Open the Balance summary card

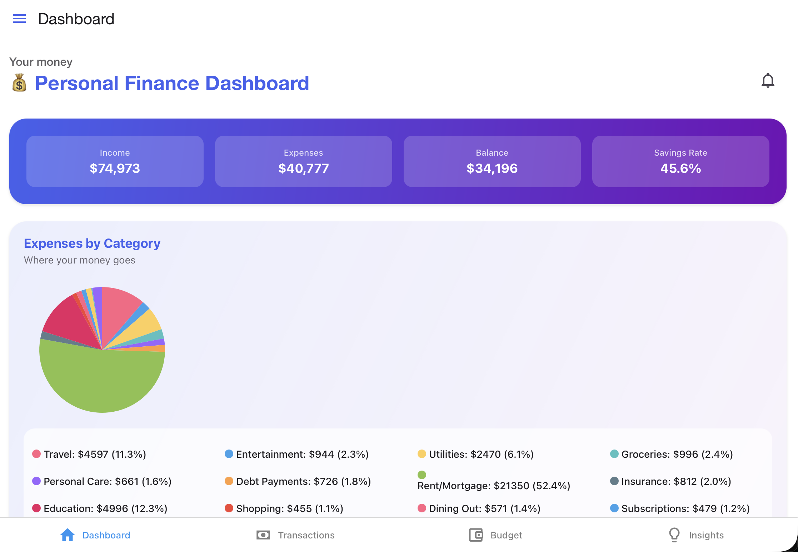[x=492, y=161]
